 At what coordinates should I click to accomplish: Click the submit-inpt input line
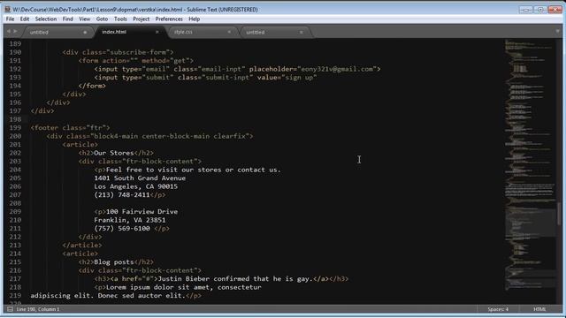pyautogui.click(x=205, y=78)
